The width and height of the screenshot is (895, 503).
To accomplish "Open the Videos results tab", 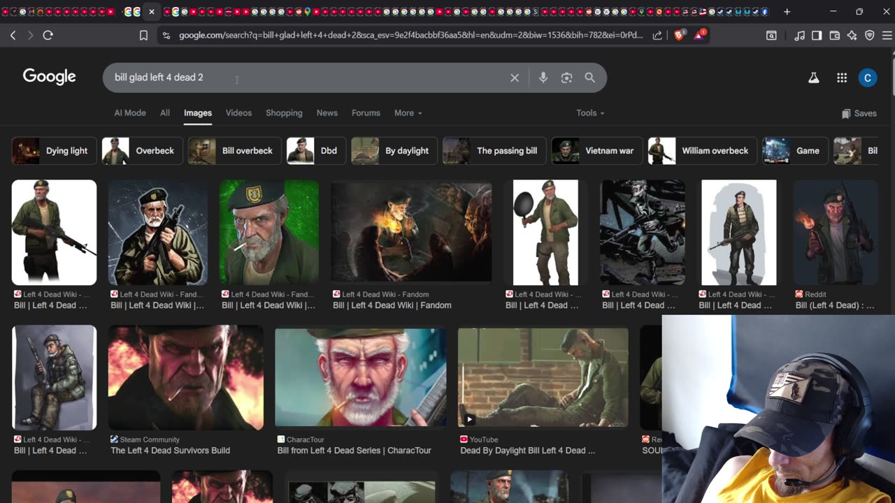I will click(x=238, y=113).
